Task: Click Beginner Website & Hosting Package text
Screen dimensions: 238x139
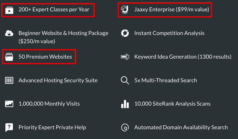Action: (x=63, y=37)
